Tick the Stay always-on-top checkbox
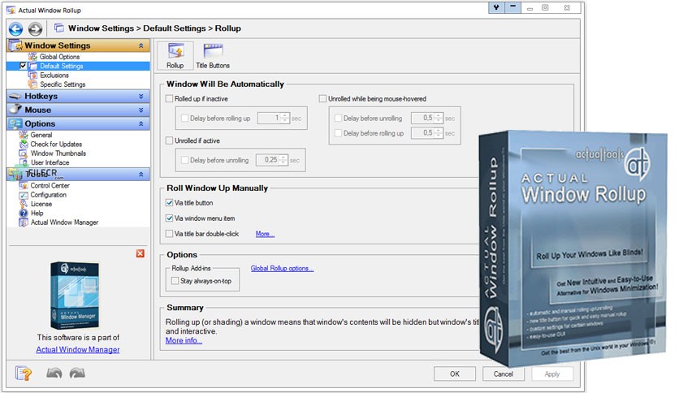679x393 pixels. (175, 281)
